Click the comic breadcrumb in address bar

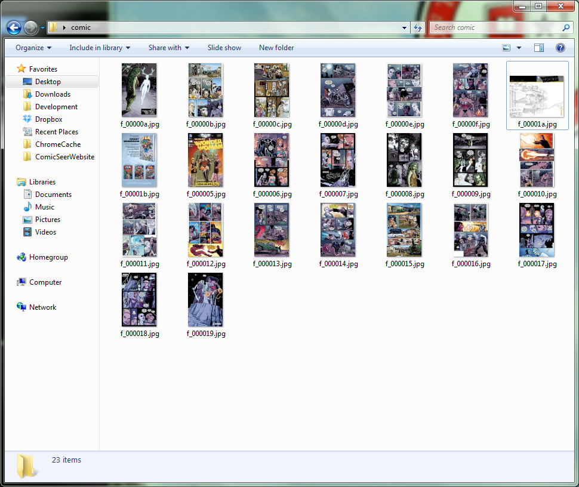(x=81, y=27)
